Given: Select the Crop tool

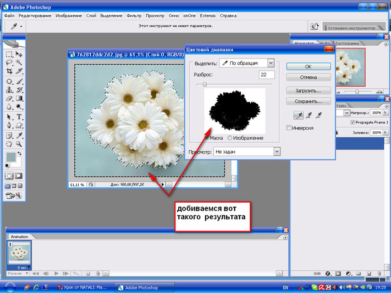Looking at the screenshot, I should [x=9, y=71].
